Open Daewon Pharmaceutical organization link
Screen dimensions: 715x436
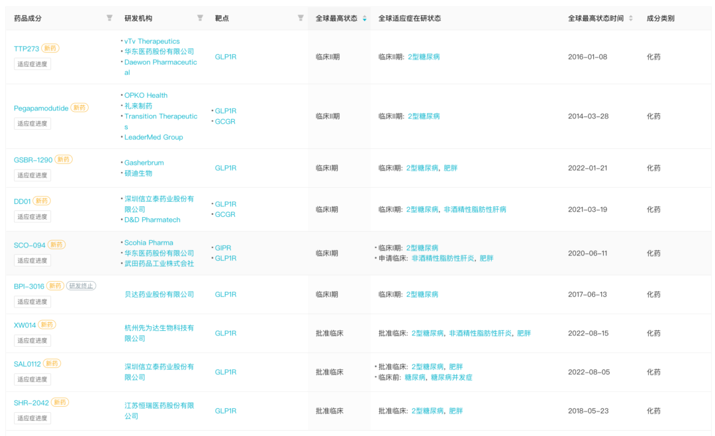pyautogui.click(x=160, y=67)
